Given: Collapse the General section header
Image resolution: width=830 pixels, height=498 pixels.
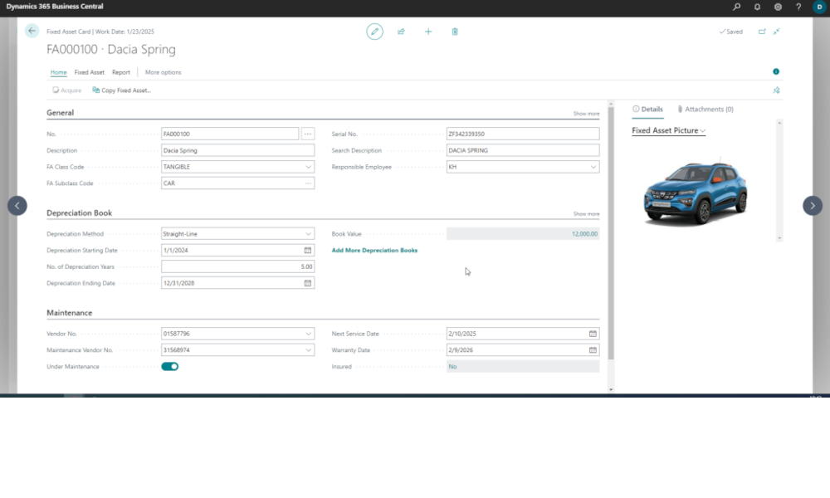Looking at the screenshot, I should (x=61, y=113).
